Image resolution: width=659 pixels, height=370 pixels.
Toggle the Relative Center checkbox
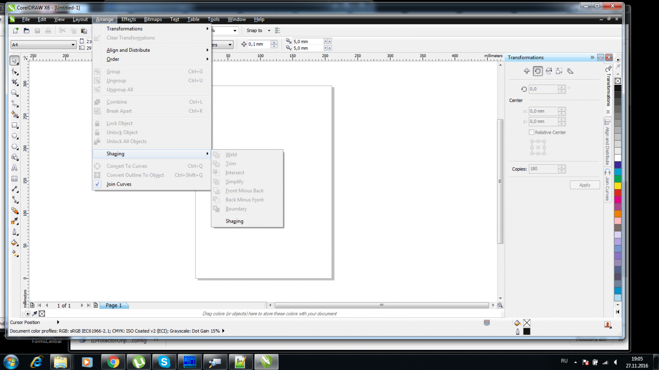[532, 132]
